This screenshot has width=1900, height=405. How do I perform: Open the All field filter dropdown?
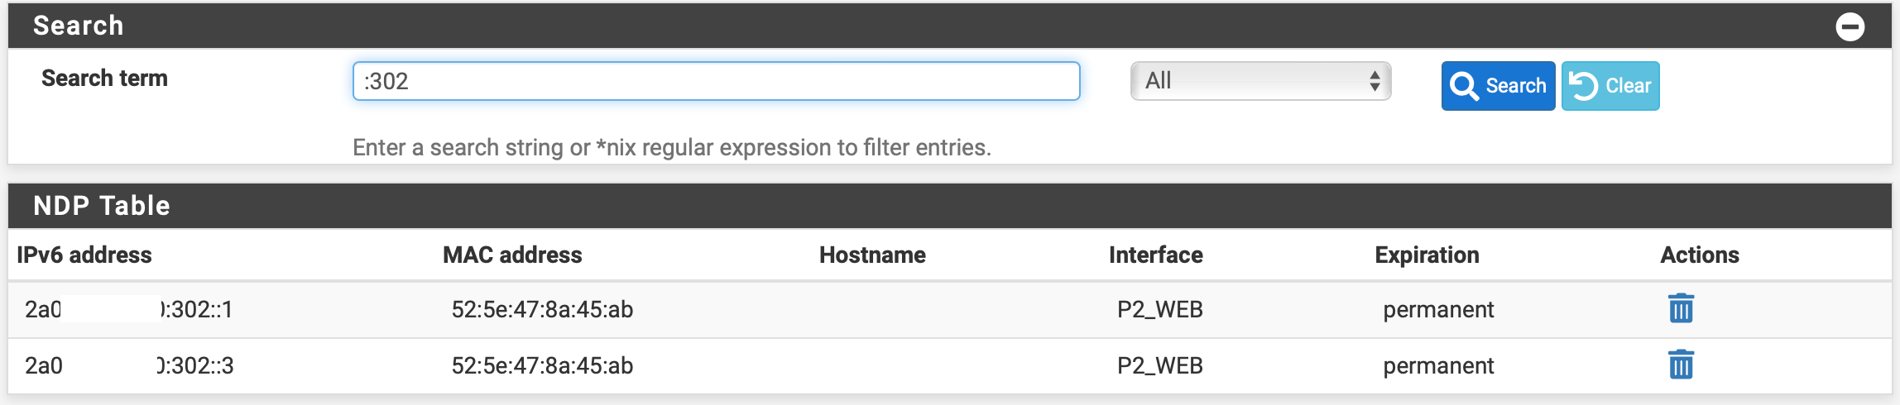click(x=1259, y=81)
